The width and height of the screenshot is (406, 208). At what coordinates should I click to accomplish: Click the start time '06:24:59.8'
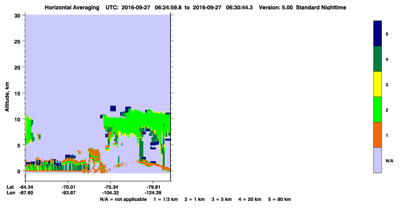click(168, 7)
